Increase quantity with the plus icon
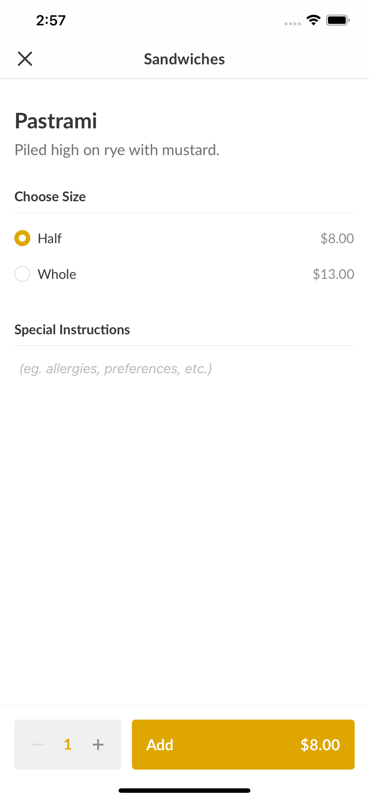The width and height of the screenshot is (369, 800). [98, 744]
